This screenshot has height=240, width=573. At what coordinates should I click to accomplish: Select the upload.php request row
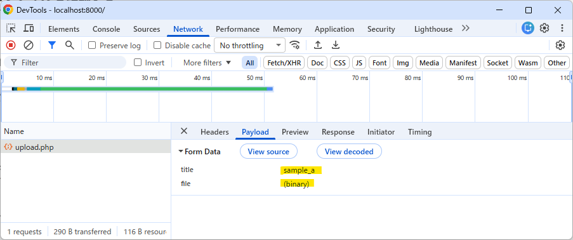(86, 147)
